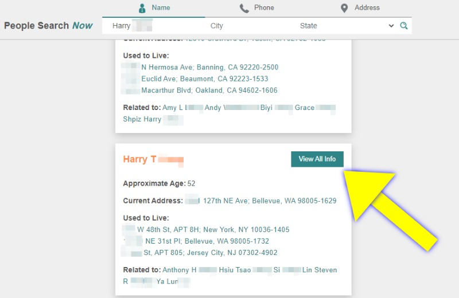This screenshot has width=459, height=298.
Task: Open 127th NE Ave Bellevue current address
Action: tap(261, 201)
